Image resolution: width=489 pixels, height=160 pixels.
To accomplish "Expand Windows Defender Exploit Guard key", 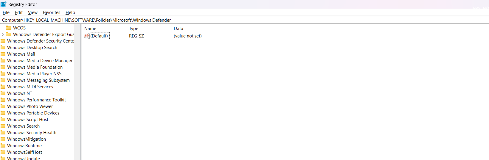I will (x=3, y=34).
